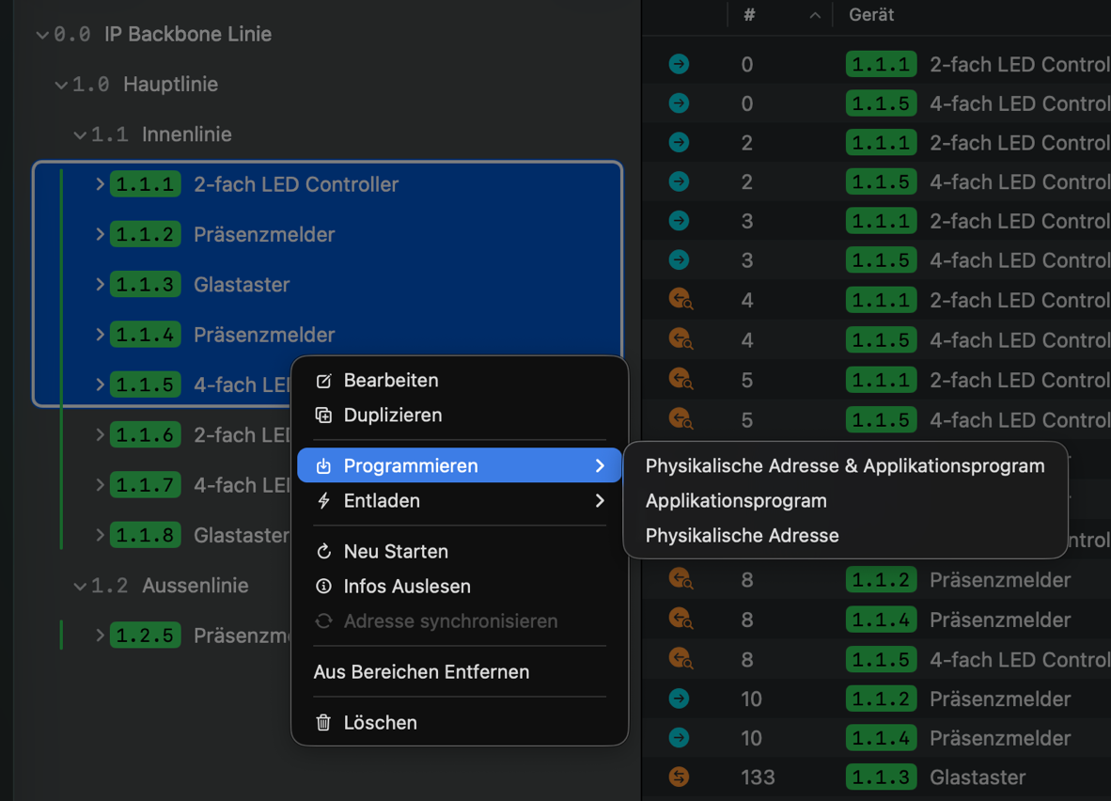Click teal arrow icon in row 10 with 1.1.2
The height and width of the screenshot is (801, 1111).
(679, 699)
